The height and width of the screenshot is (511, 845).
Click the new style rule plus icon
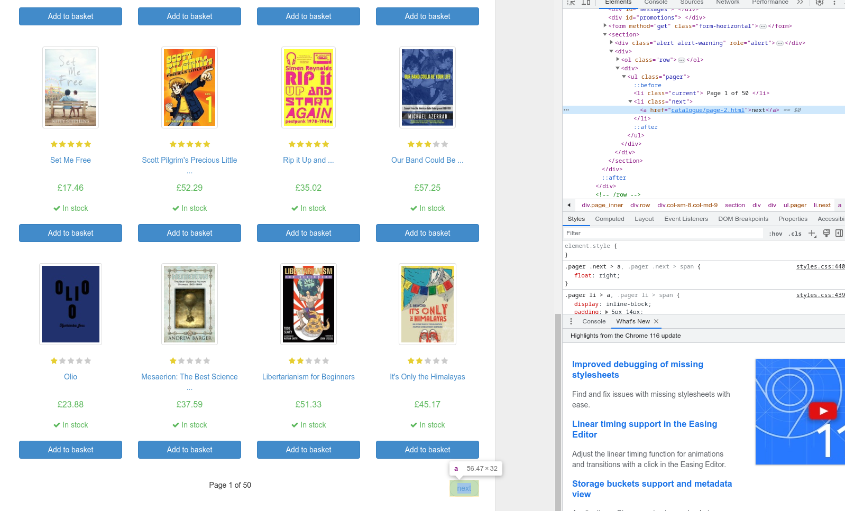[x=812, y=234]
